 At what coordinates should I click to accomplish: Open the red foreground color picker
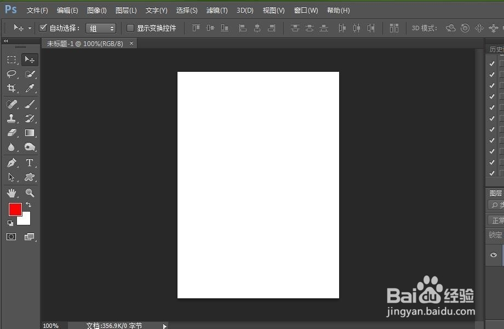(15, 209)
